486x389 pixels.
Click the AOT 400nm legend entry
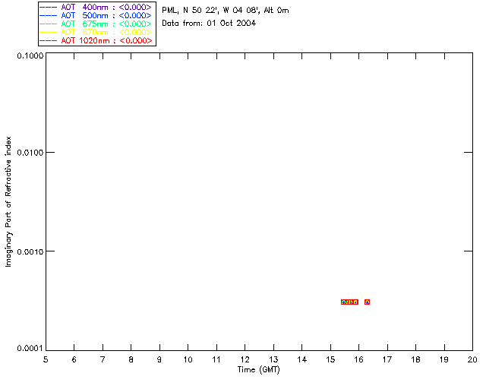(x=96, y=7)
